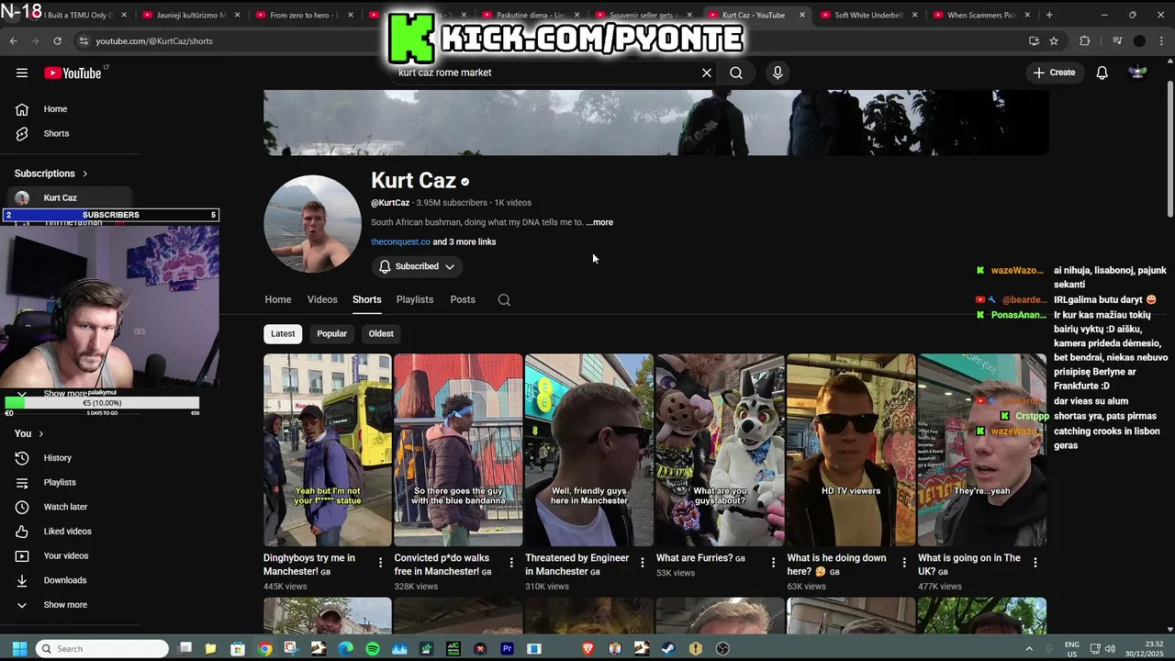Run search with the magnifier button
The height and width of the screenshot is (661, 1175).
736,73
